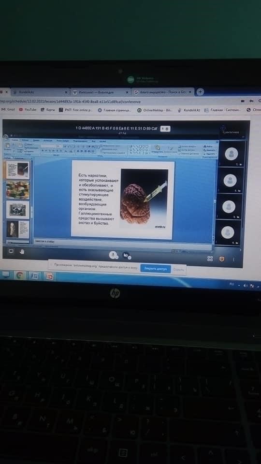Raise hand in the conference
This screenshot has height=464, width=261.
(22, 252)
